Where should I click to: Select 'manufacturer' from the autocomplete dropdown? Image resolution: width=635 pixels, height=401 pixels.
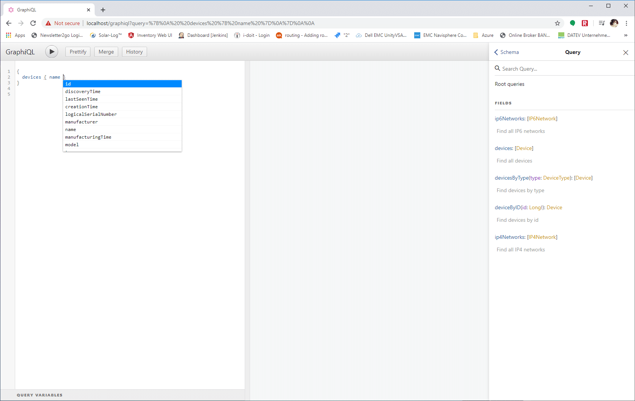click(81, 122)
